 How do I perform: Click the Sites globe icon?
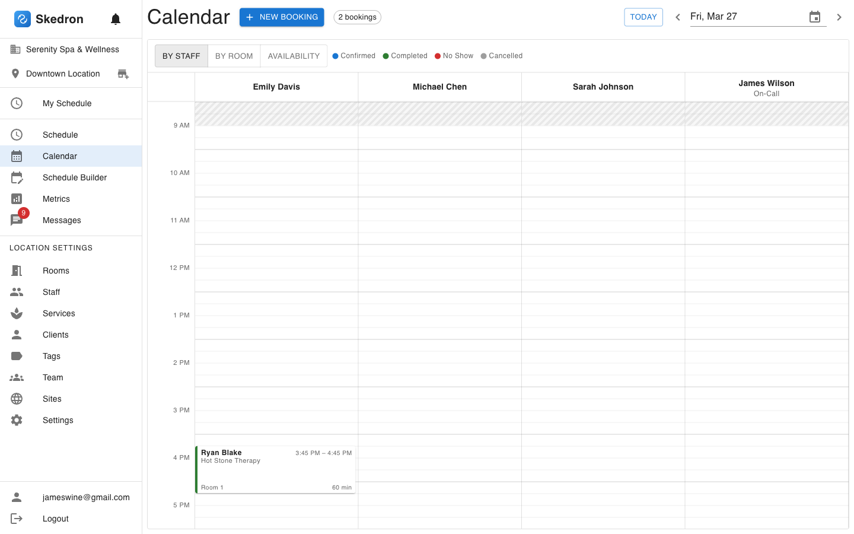[17, 399]
